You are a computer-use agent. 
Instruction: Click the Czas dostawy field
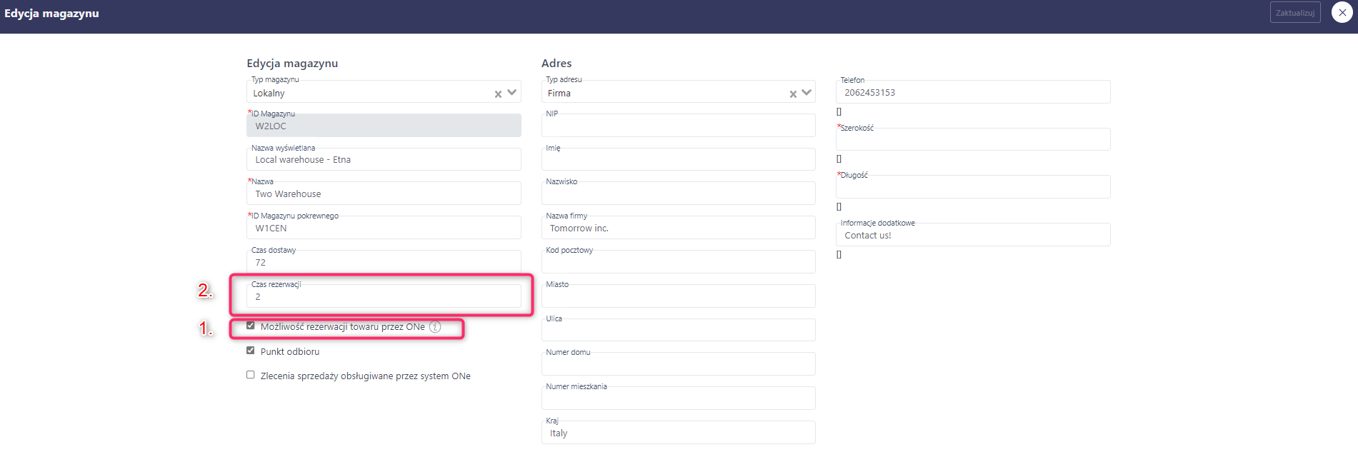[x=384, y=261]
